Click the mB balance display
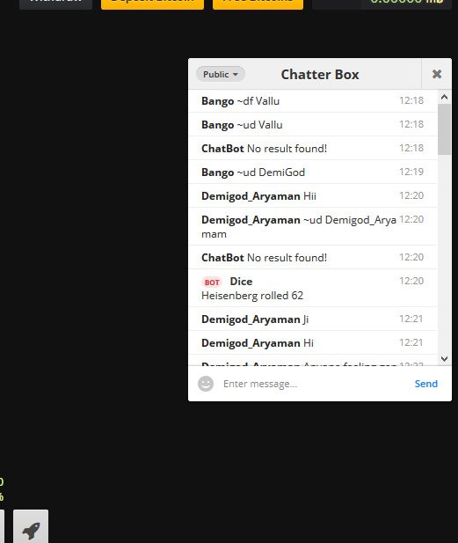This screenshot has width=458, height=543. pyautogui.click(x=382, y=4)
